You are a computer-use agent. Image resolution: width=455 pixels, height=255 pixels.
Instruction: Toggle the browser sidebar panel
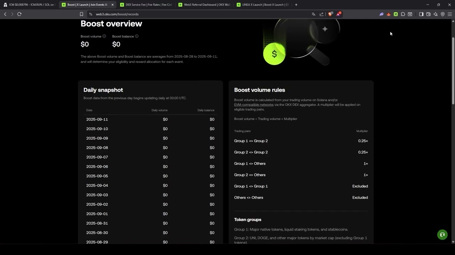(x=421, y=14)
